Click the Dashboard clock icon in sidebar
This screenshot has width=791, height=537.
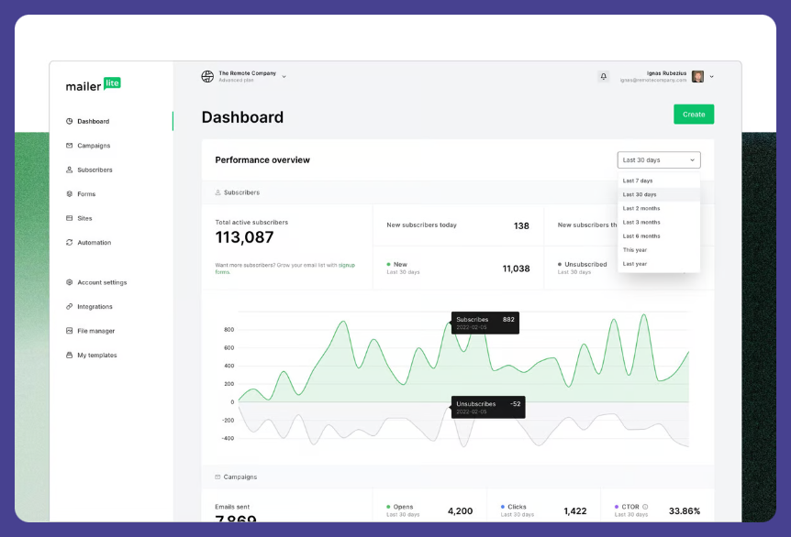coord(69,121)
